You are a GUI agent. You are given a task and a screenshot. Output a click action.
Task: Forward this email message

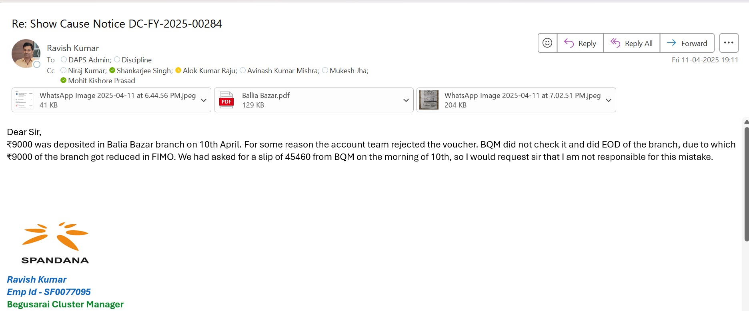pyautogui.click(x=687, y=43)
